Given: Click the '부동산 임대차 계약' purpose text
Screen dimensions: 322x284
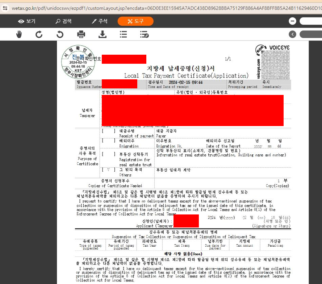Looking at the screenshot, I should pyautogui.click(x=173, y=170).
